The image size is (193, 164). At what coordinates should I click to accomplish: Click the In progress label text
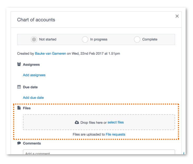point(99,39)
